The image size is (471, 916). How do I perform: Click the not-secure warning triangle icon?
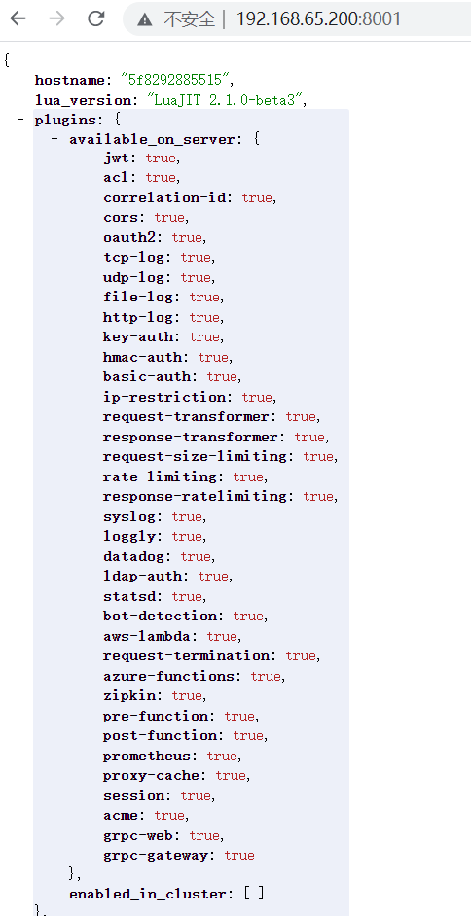coord(144,19)
